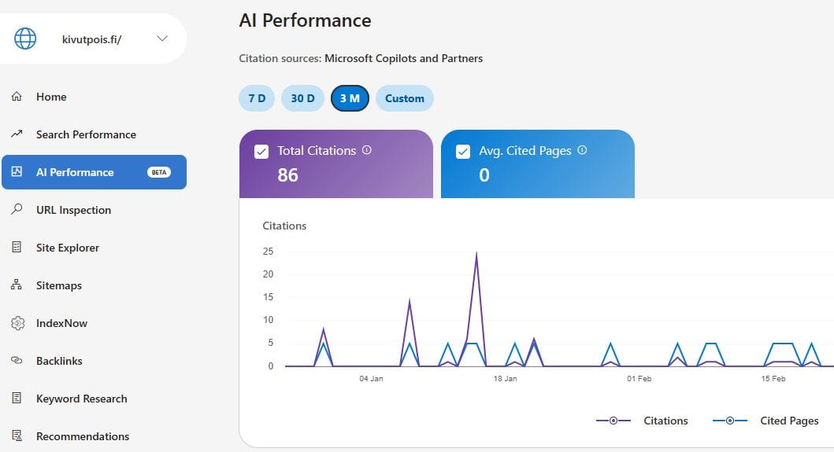Image resolution: width=834 pixels, height=452 pixels.
Task: Click the Total Citations info icon
Action: (x=367, y=150)
